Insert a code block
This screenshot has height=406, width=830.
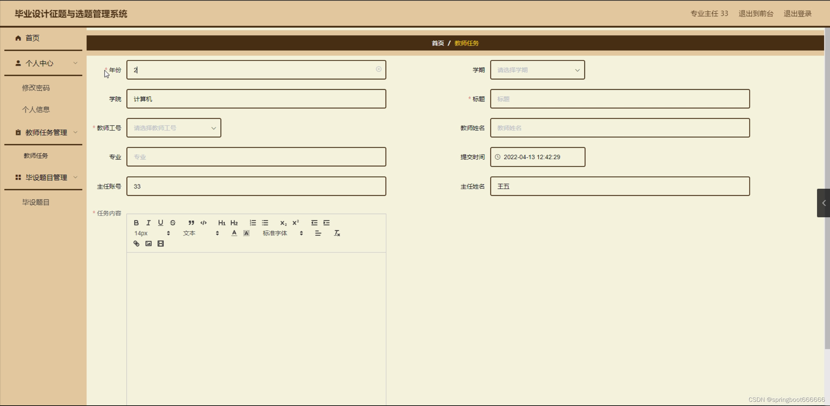(x=203, y=223)
